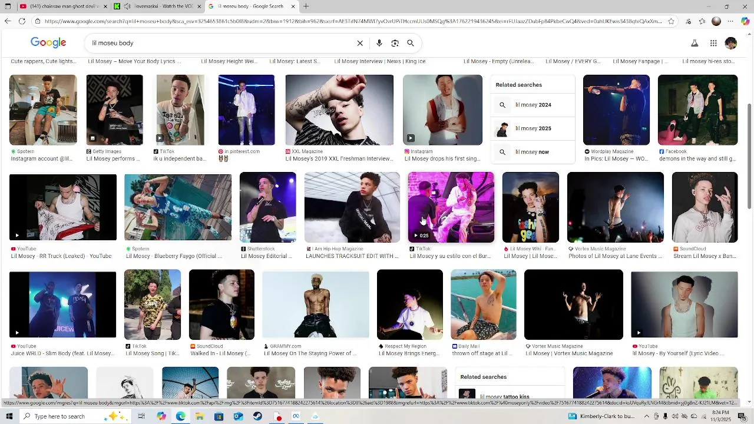The image size is (754, 424).
Task: Open Kimberly-Clark news widget on taskbar
Action: [x=601, y=416]
